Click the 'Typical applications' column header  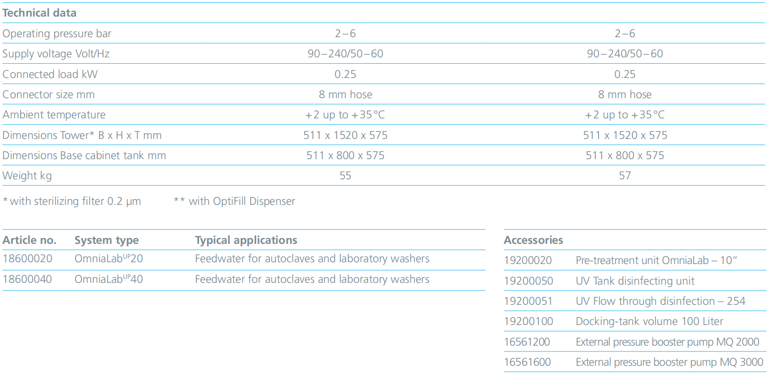[x=246, y=240]
